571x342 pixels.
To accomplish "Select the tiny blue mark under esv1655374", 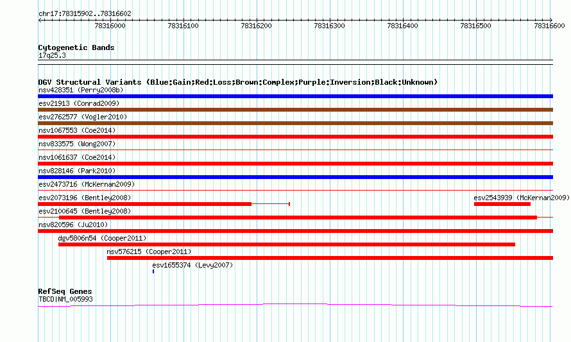I will pos(153,271).
